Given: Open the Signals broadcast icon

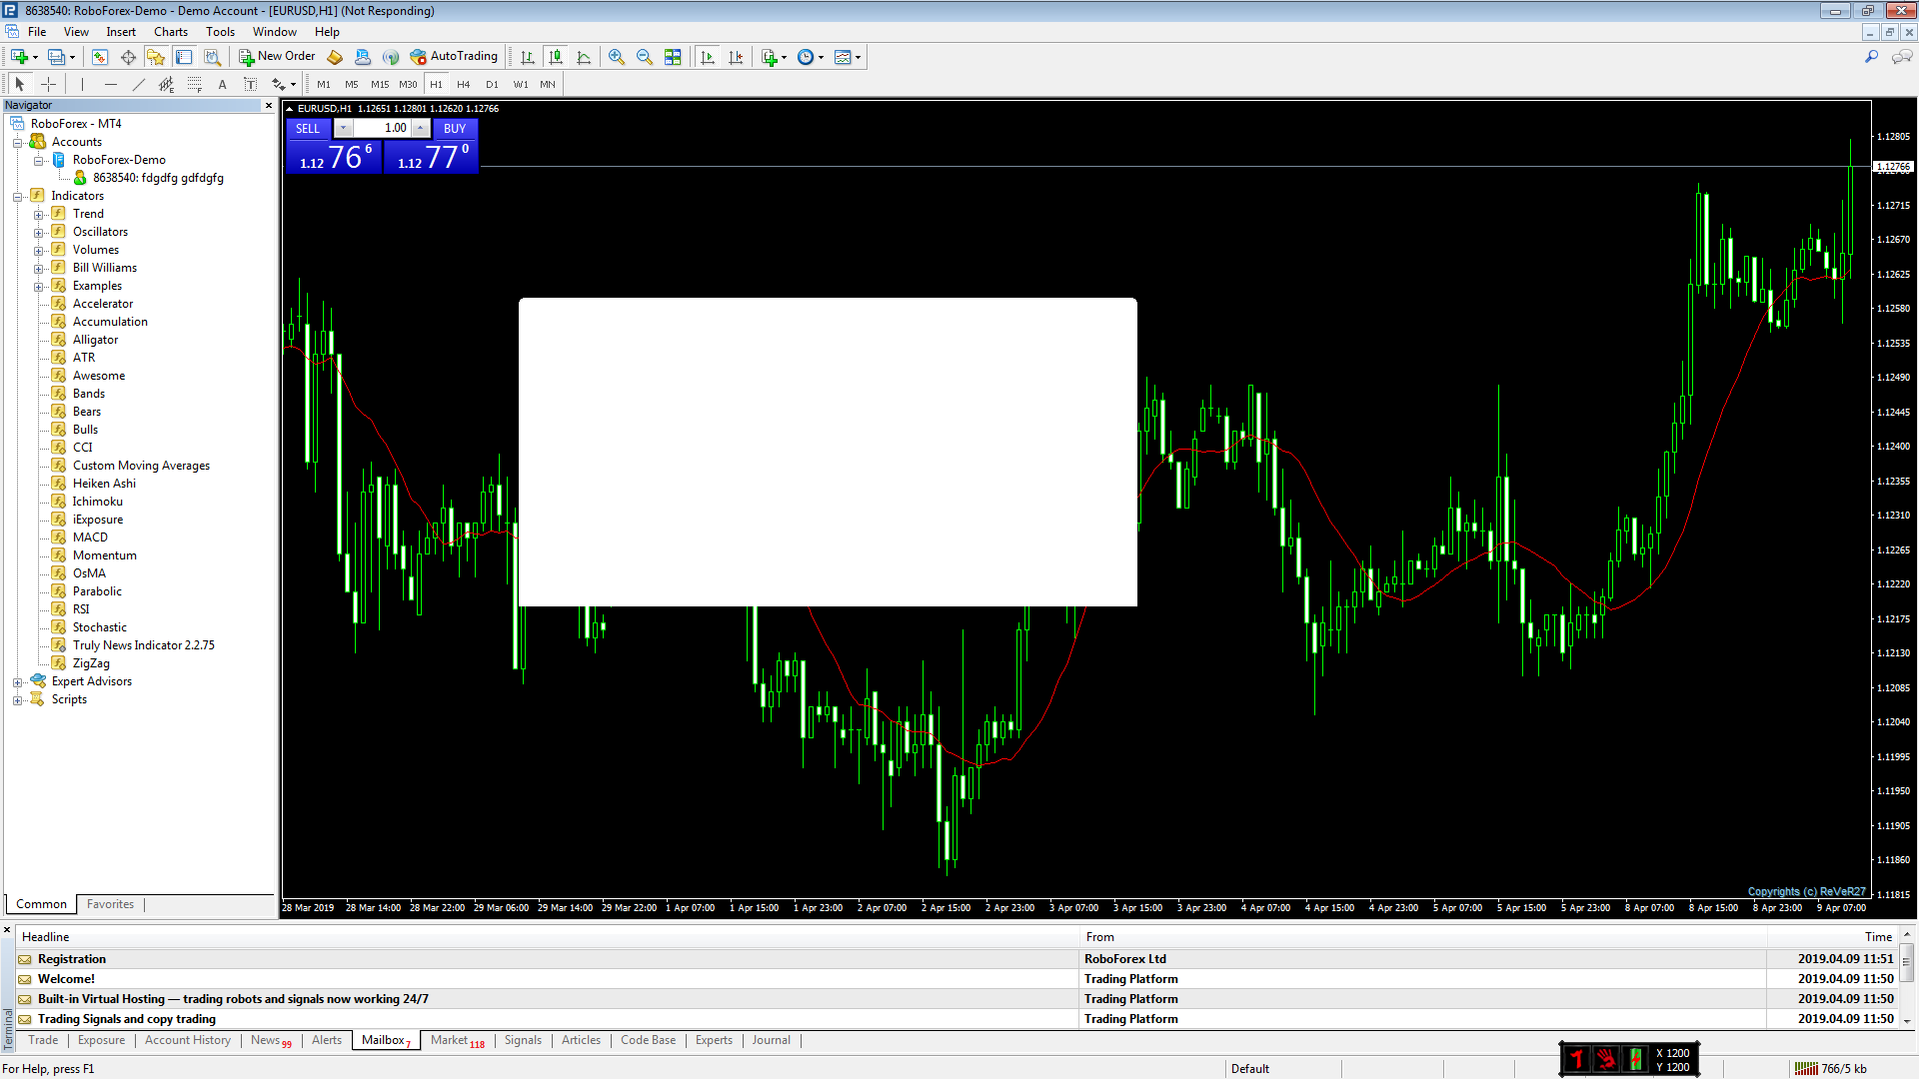Looking at the screenshot, I should click(x=391, y=57).
